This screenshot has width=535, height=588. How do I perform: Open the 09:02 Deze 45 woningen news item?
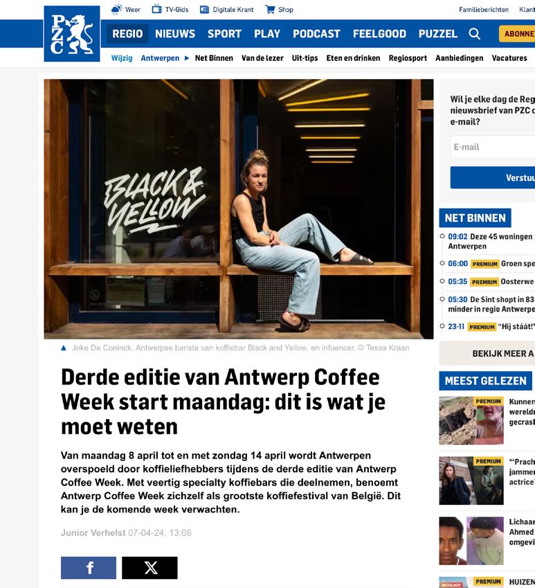click(491, 241)
